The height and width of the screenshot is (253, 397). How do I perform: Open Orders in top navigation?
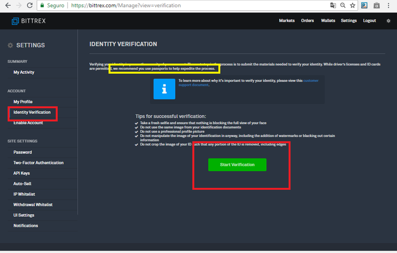pos(308,21)
